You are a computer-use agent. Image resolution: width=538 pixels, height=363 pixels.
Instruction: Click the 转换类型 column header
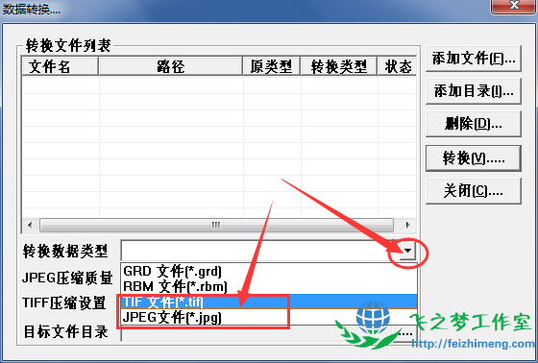click(338, 66)
